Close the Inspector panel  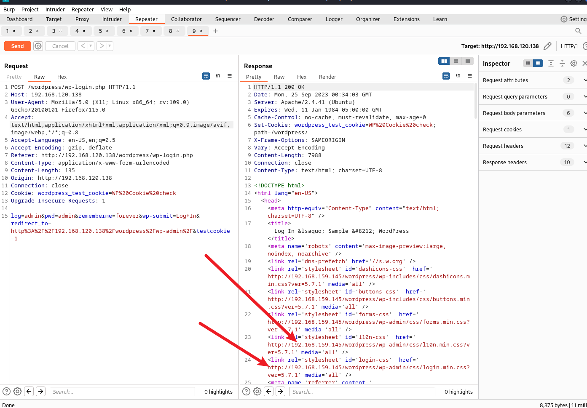click(x=584, y=63)
